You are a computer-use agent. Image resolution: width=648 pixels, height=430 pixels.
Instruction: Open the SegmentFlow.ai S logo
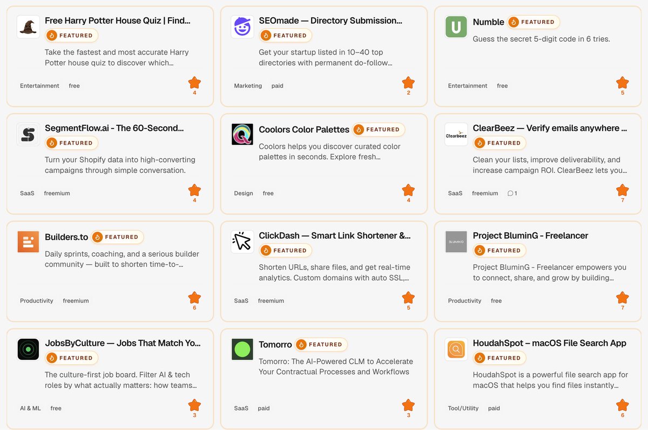(x=28, y=135)
